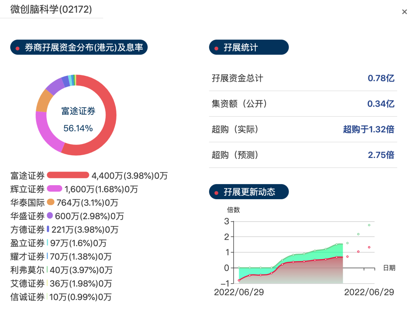The height and width of the screenshot is (317, 409).
Task: Click the value 600万(2.98%)0万
Action: point(89,216)
